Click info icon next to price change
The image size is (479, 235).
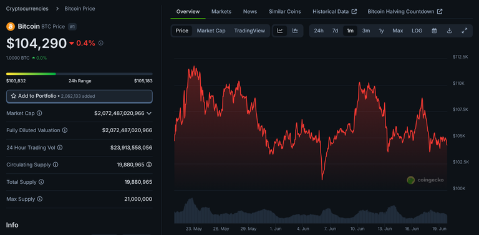(x=101, y=44)
